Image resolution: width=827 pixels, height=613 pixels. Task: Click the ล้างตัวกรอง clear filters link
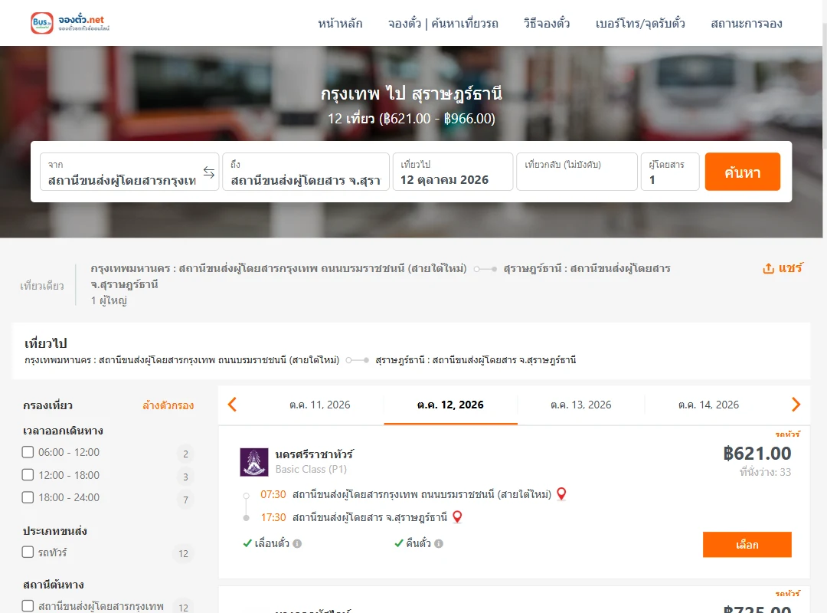tap(168, 405)
